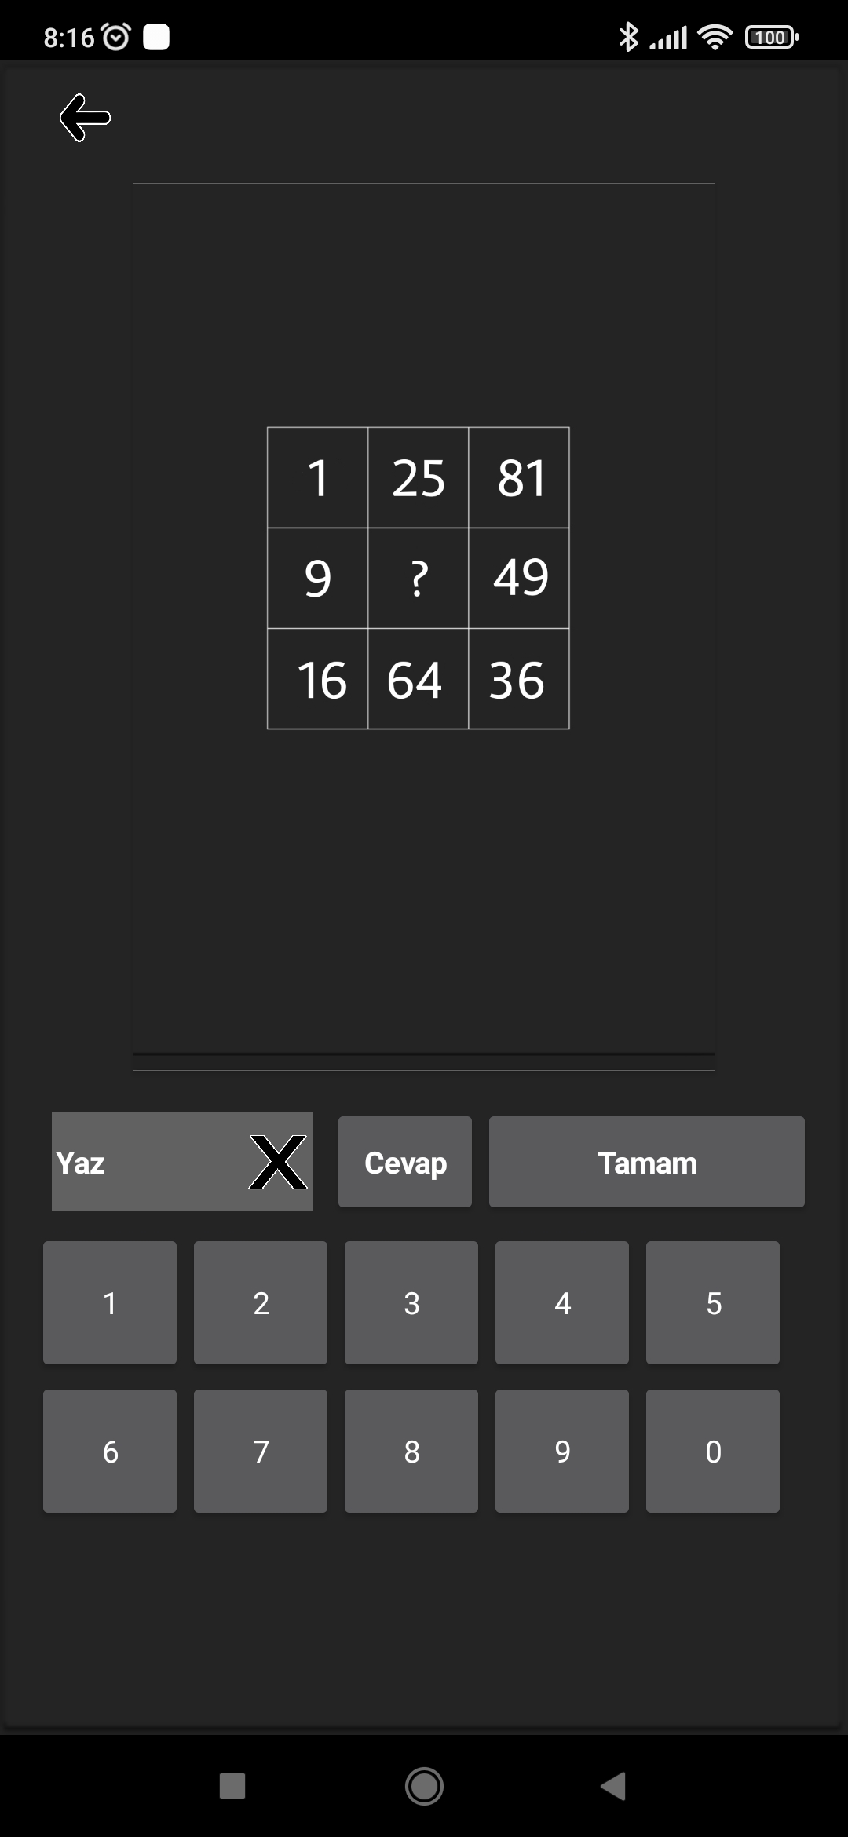848x1837 pixels.
Task: Tap digit 0 on the keypad
Action: [x=713, y=1451]
